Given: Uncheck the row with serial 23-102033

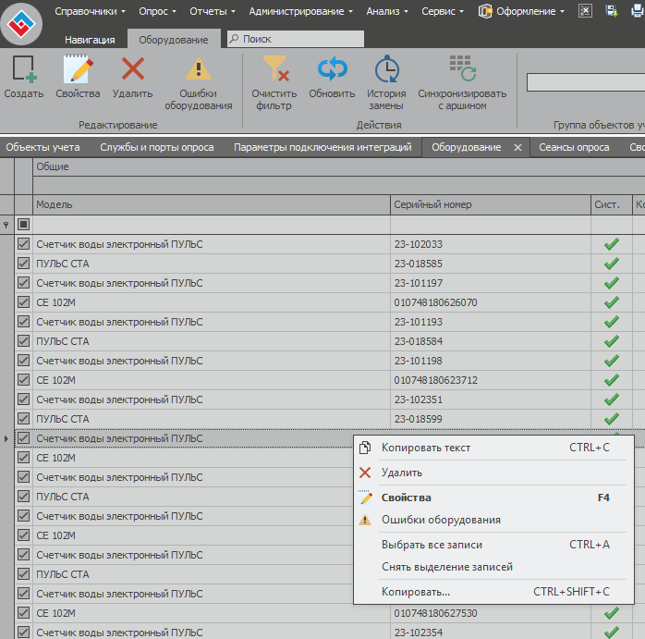Looking at the screenshot, I should [24, 244].
